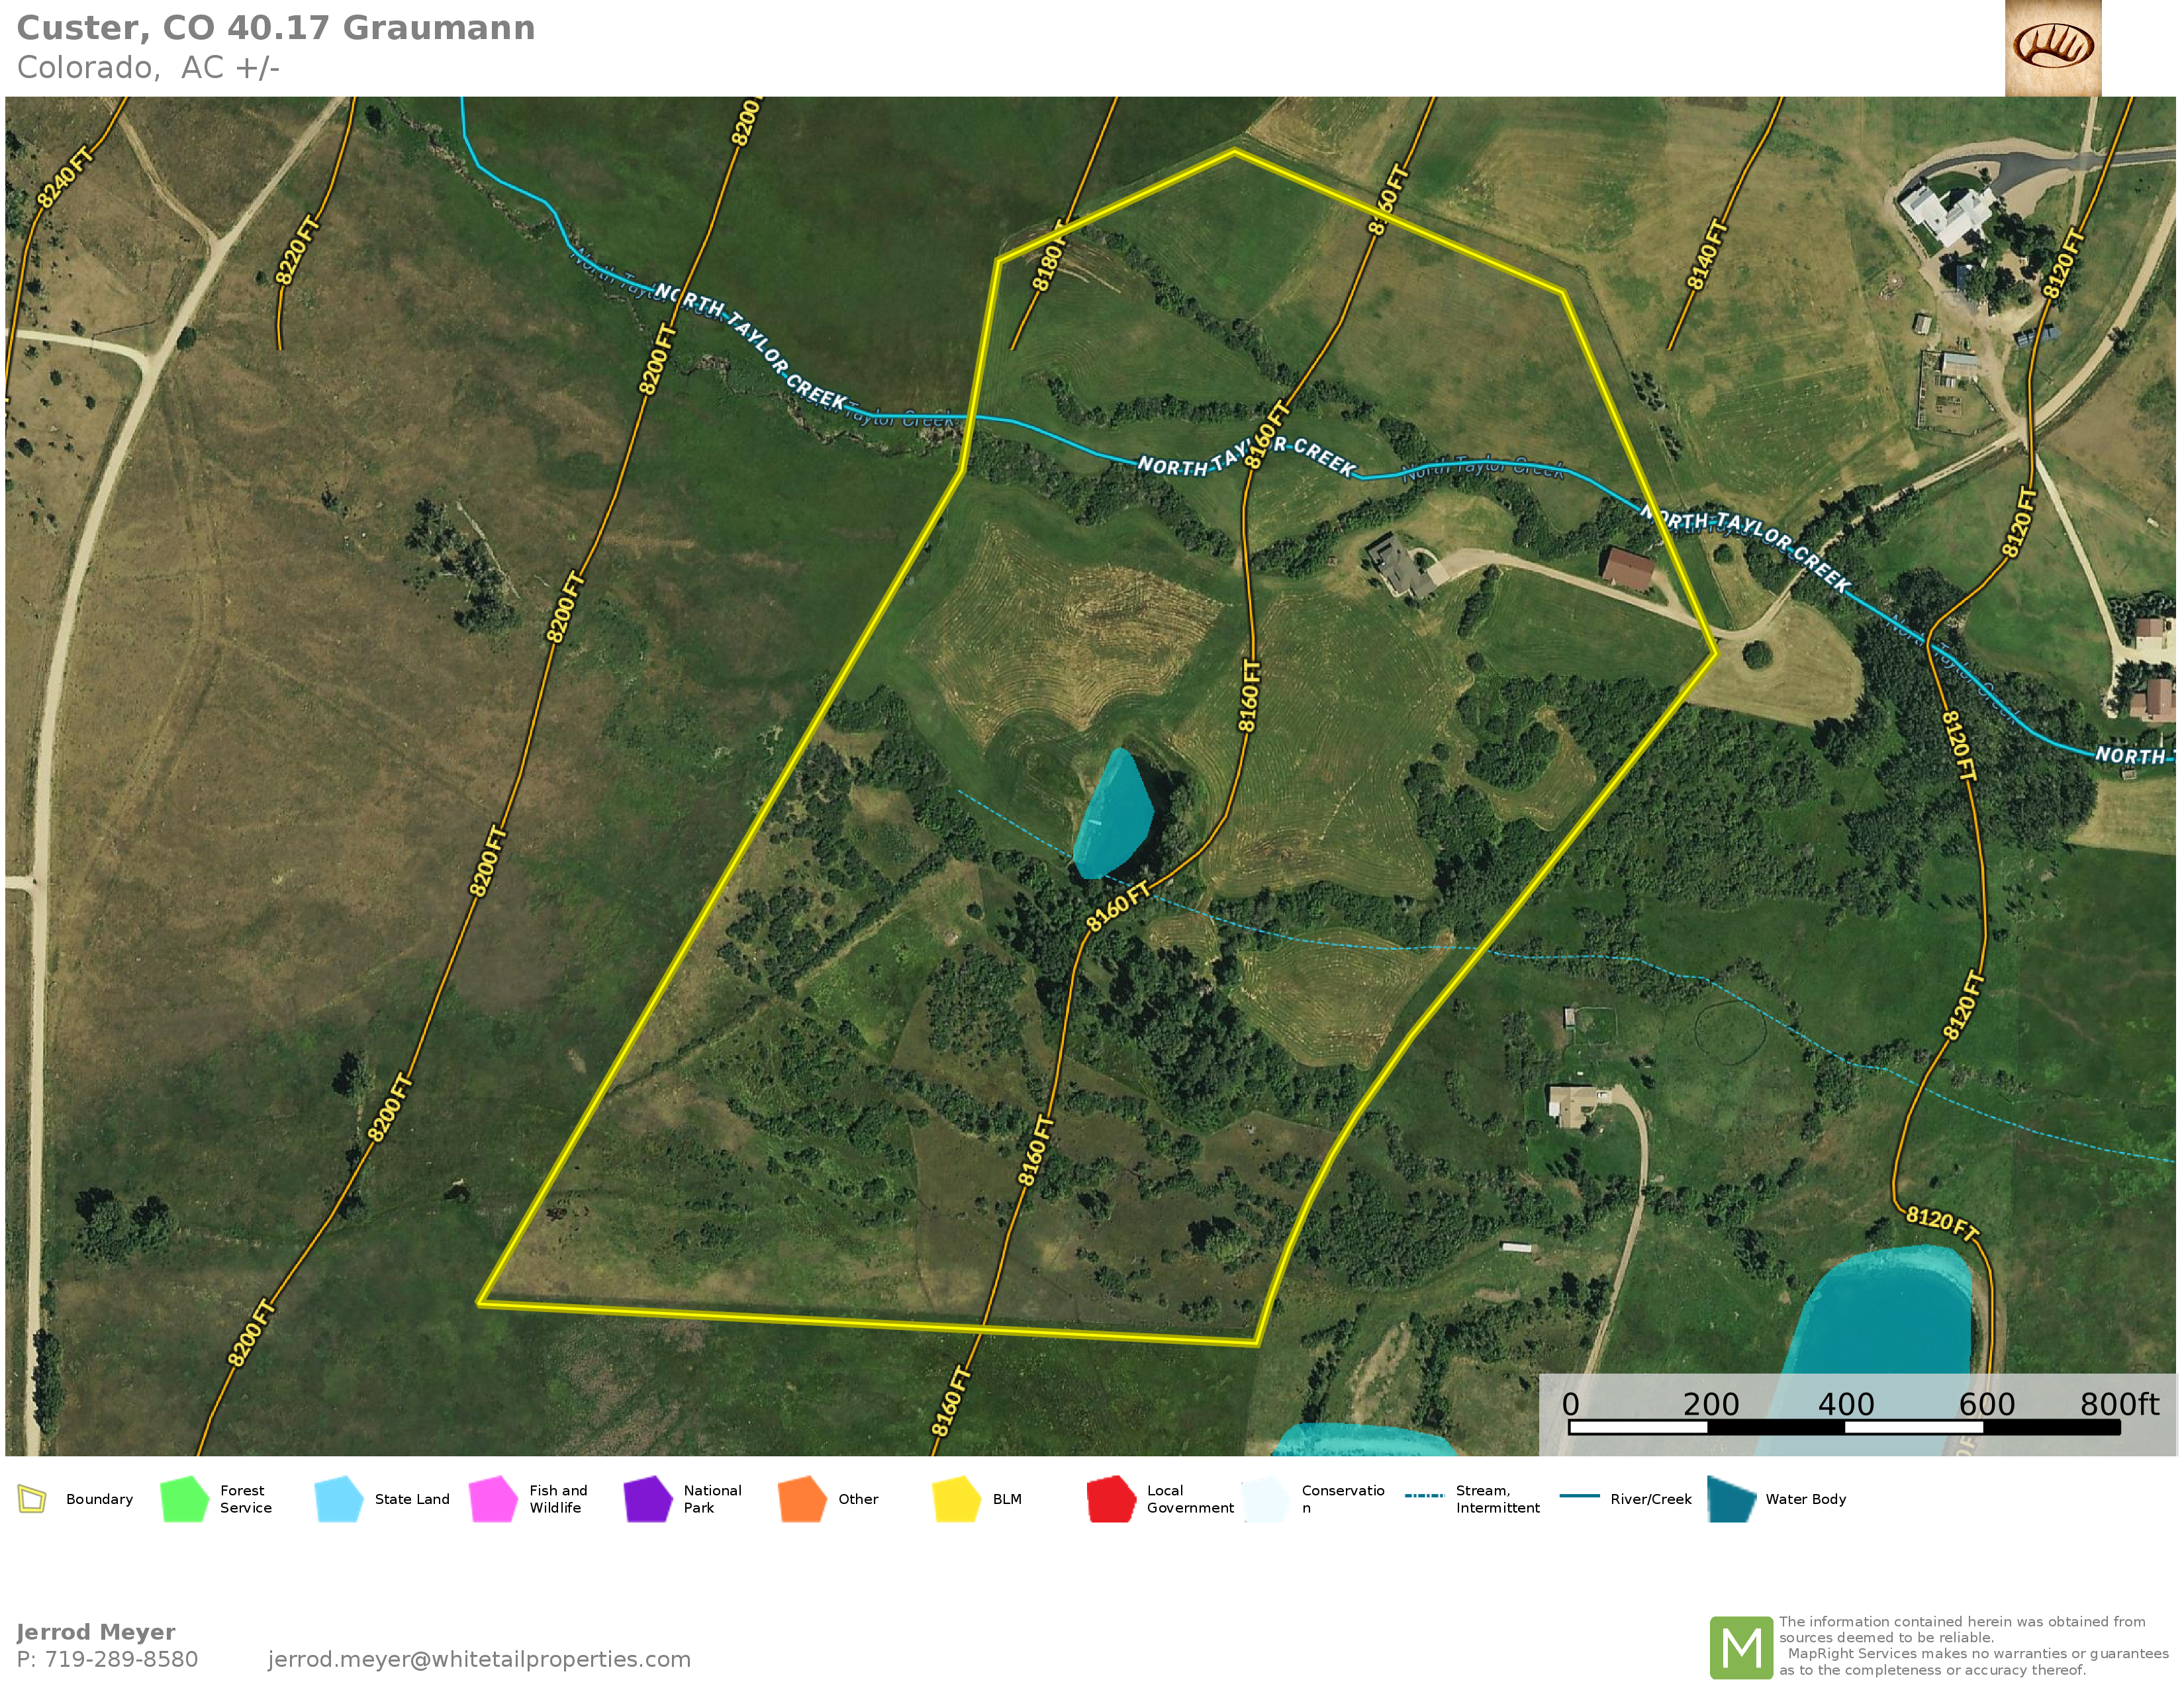Click the State Land light blue swatch
The height and width of the screenshot is (1688, 2184).
pos(338,1499)
